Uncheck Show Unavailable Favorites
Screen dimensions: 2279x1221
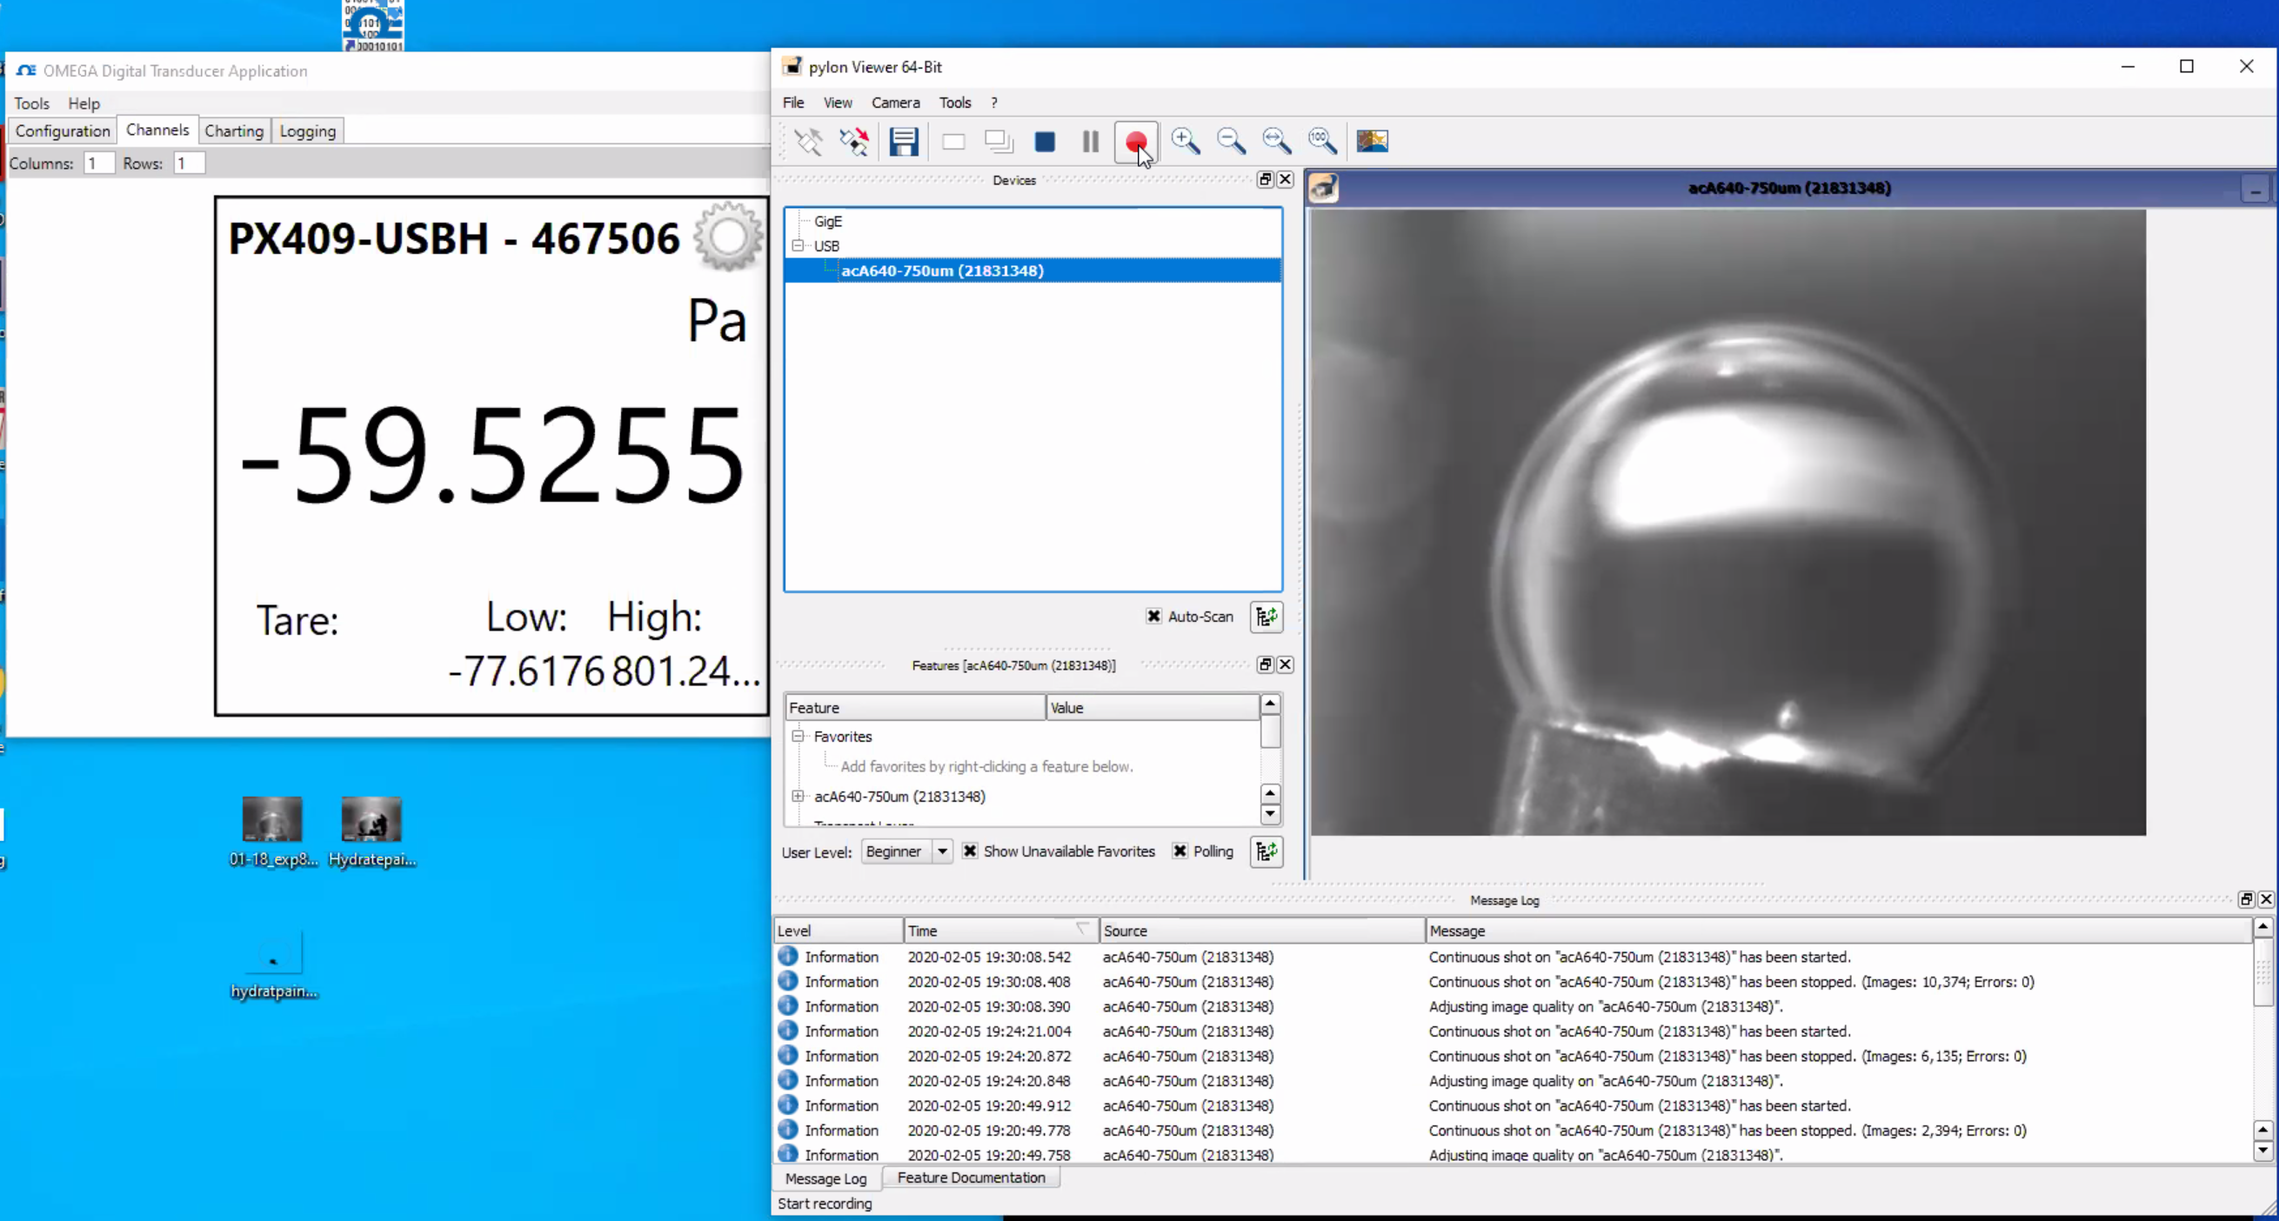pos(971,851)
